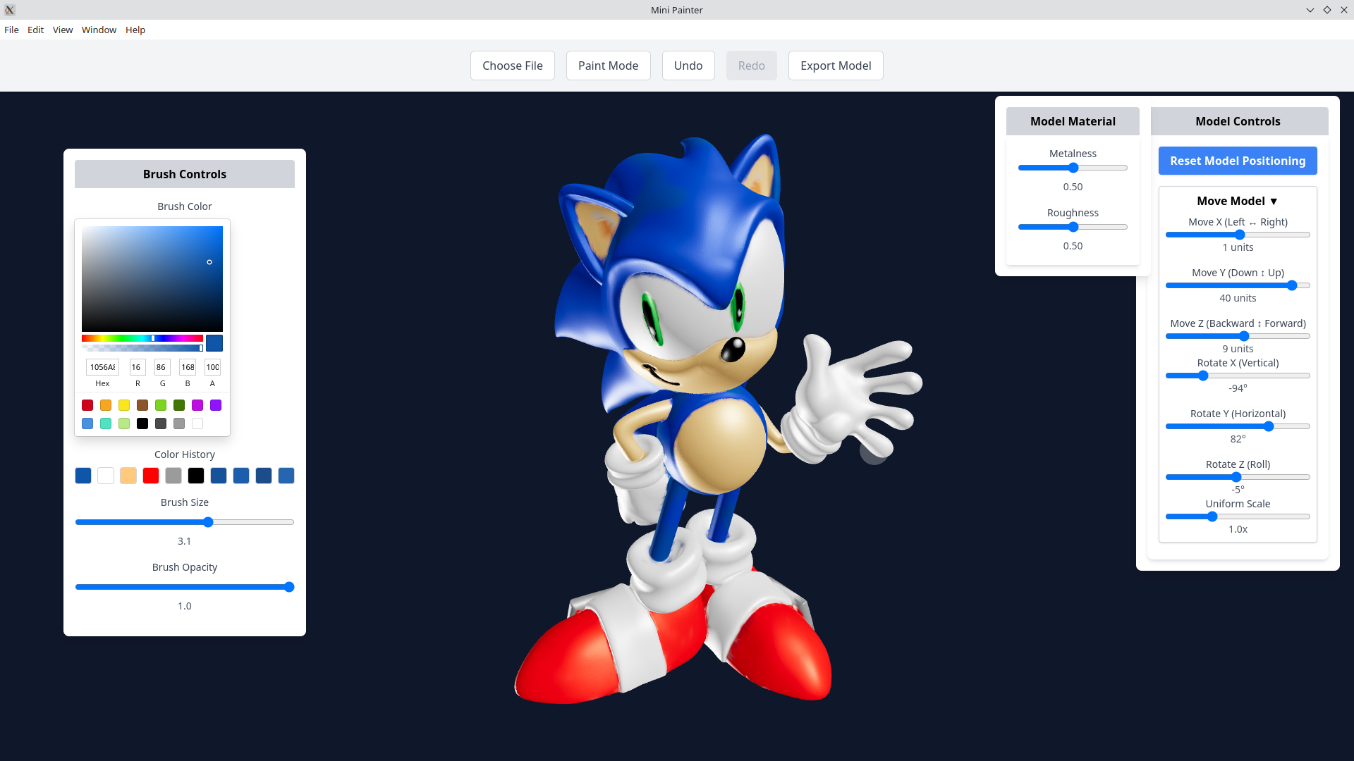Select the yellow preset swatch

click(x=124, y=405)
